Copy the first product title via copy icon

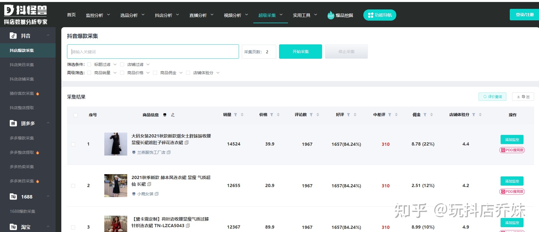187,143
